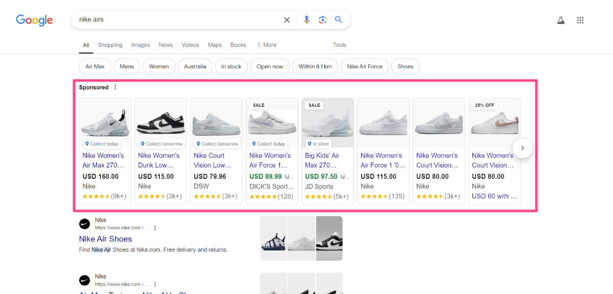Viewport: 613px width, 294px height.
Task: Open Nike Women's Air Max 270 product image
Action: 105,123
